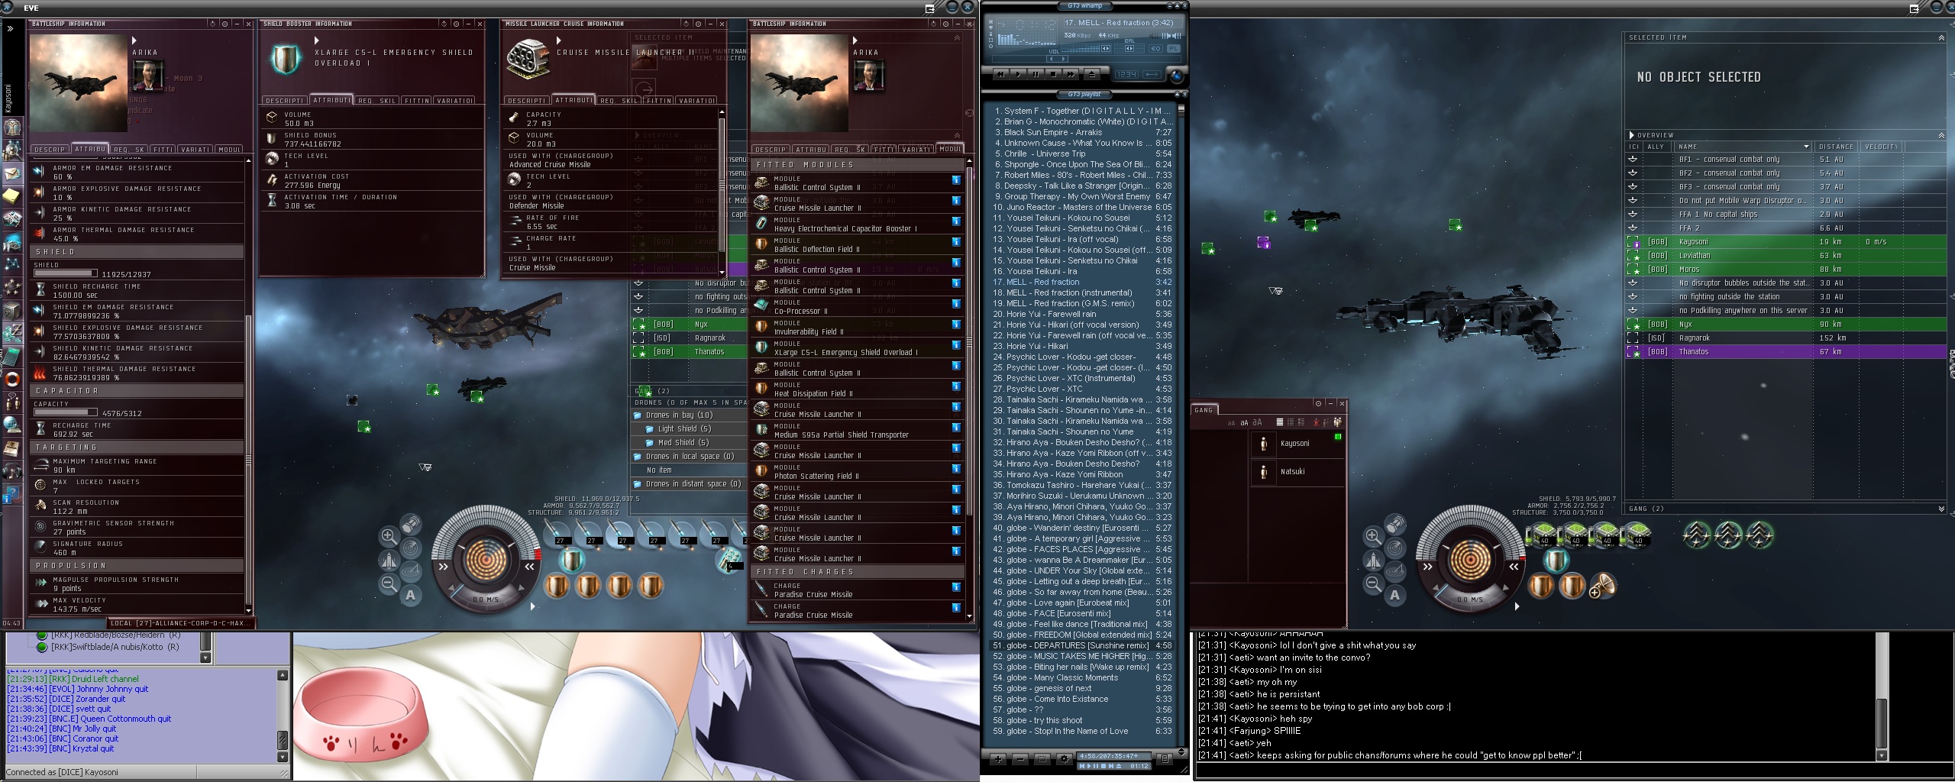Image resolution: width=1955 pixels, height=782 pixels.
Task: Open Overview menu triangle in right client
Action: [x=1632, y=135]
